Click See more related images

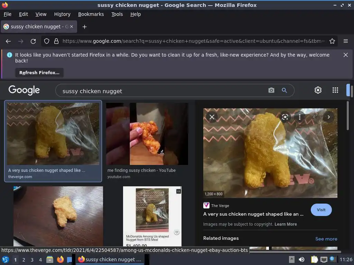point(326,239)
